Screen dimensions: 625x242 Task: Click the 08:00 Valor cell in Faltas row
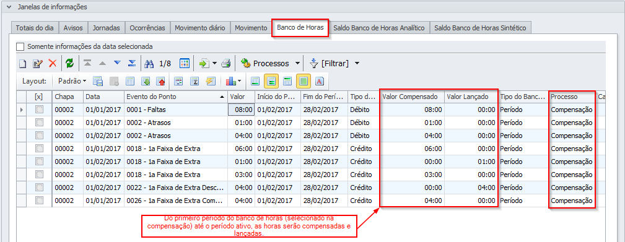241,110
